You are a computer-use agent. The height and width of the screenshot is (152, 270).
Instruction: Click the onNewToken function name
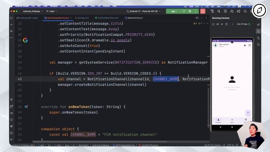tap(79, 107)
